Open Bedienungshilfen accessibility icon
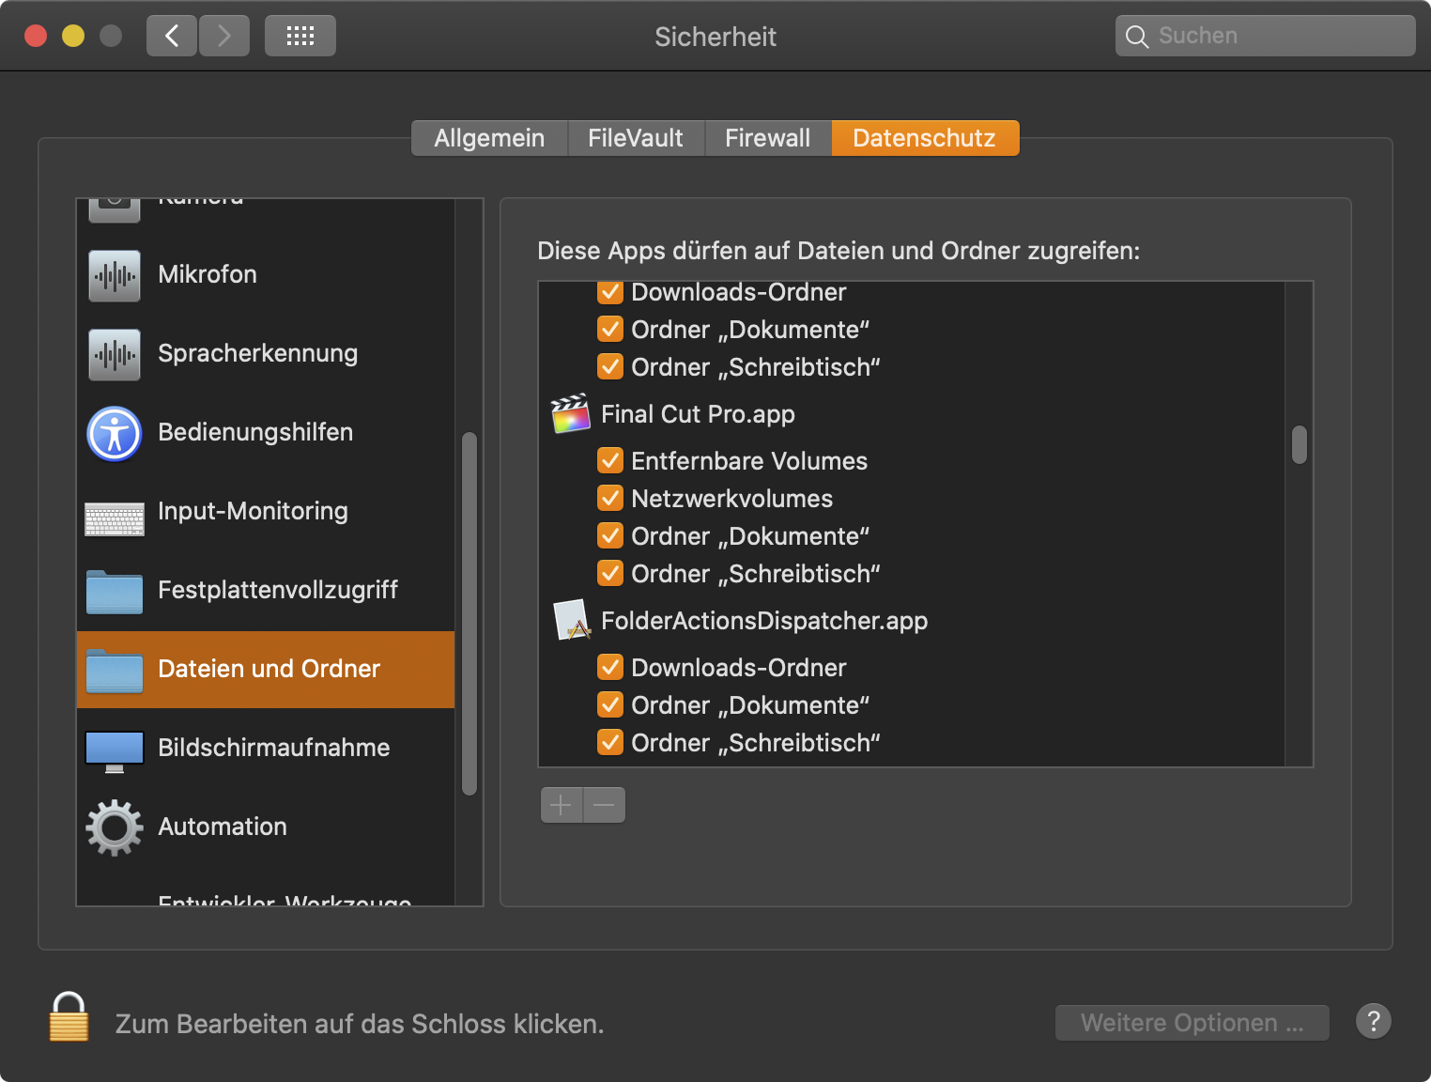Viewport: 1431px width, 1082px height. 115,433
